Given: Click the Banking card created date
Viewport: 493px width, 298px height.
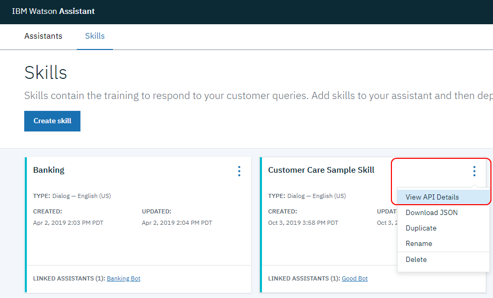Looking at the screenshot, I should [68, 223].
